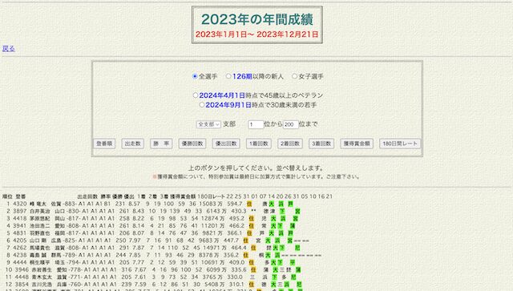
Task: Select the 全選手 radio button
Action: coord(195,76)
